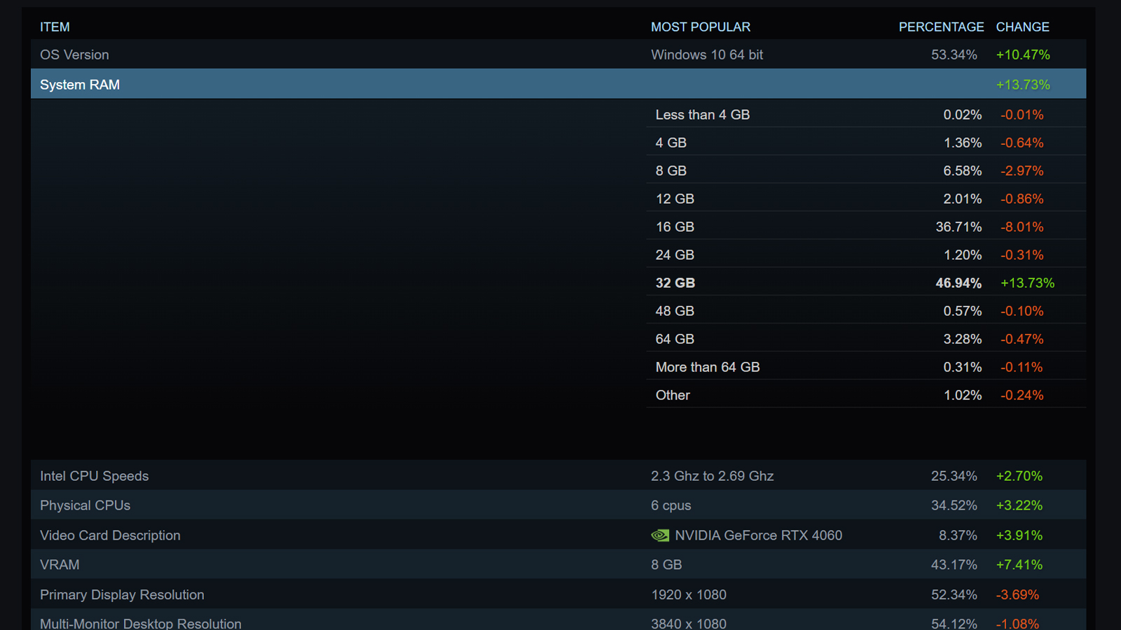Viewport: 1121px width, 630px height.
Task: Click the 46.94% percentage value
Action: pos(958,283)
